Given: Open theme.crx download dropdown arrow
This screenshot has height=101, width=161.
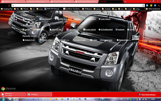Looking at the screenshot, I should (x=25, y=94).
